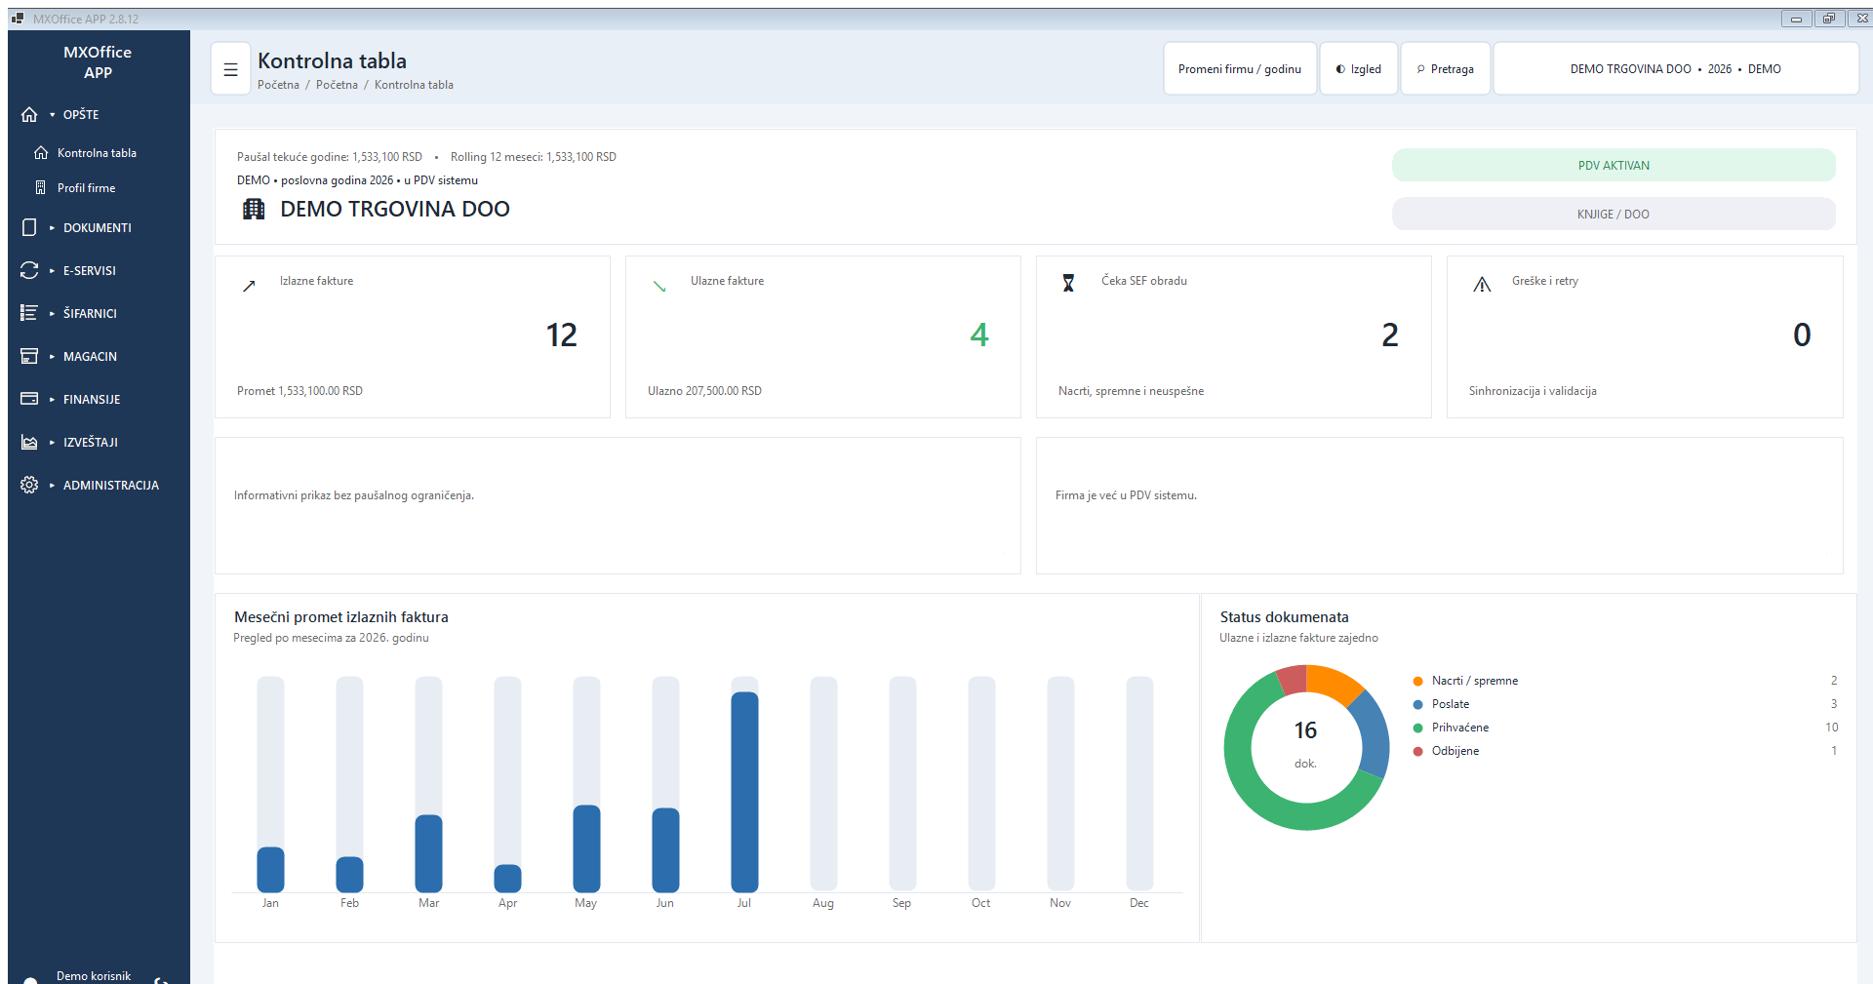Click the FINANSIJE card icon

point(29,399)
